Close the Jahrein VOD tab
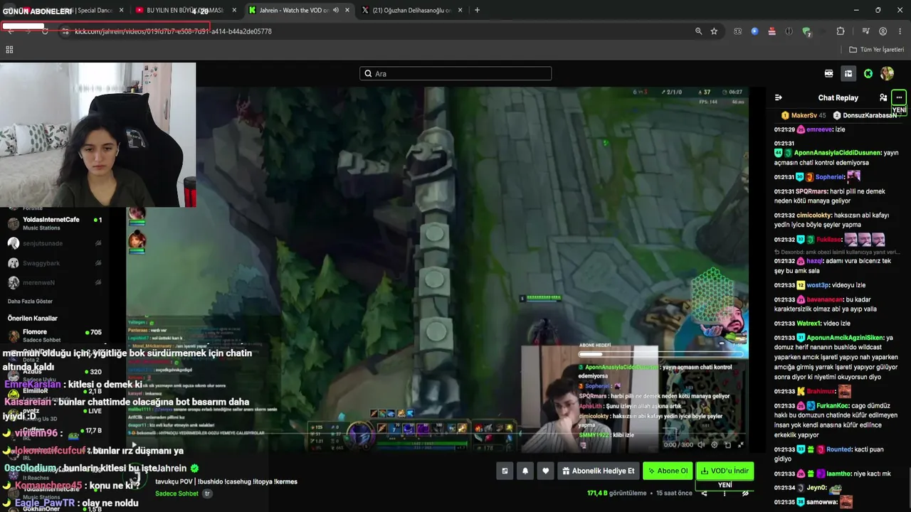The image size is (911, 512). click(347, 10)
